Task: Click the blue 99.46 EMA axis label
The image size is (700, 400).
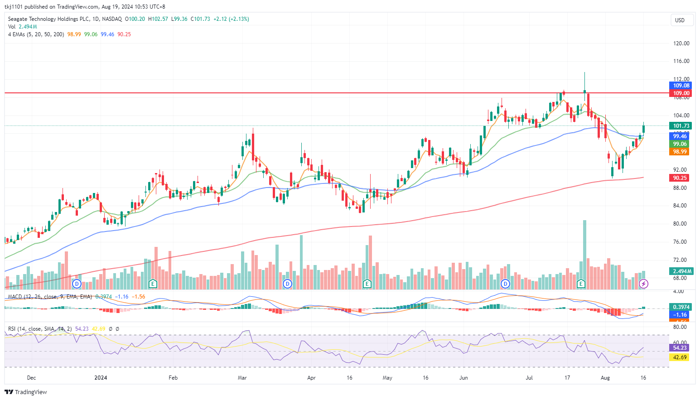Action: tap(679, 136)
